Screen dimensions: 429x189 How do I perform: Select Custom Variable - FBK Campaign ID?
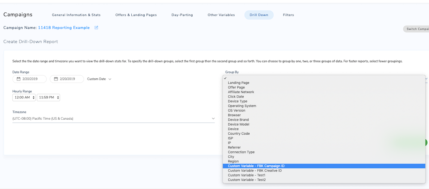point(324,166)
